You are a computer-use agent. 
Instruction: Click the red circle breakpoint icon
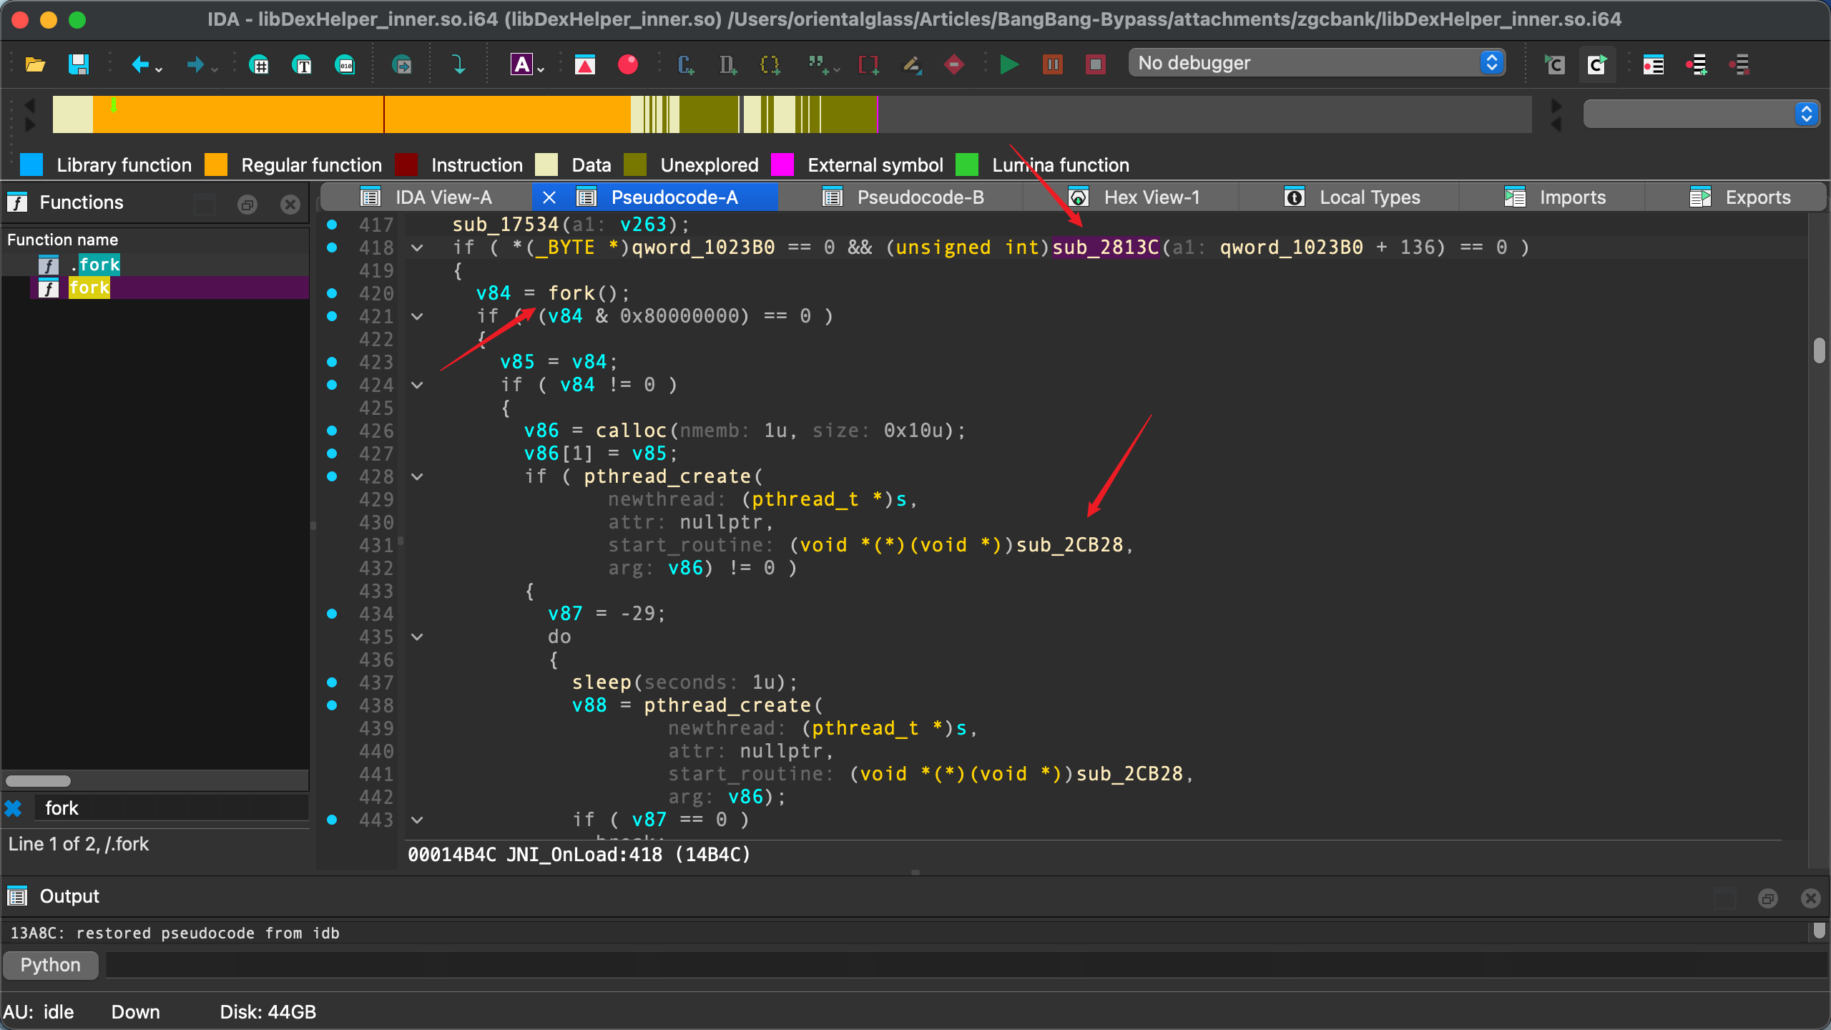click(628, 64)
